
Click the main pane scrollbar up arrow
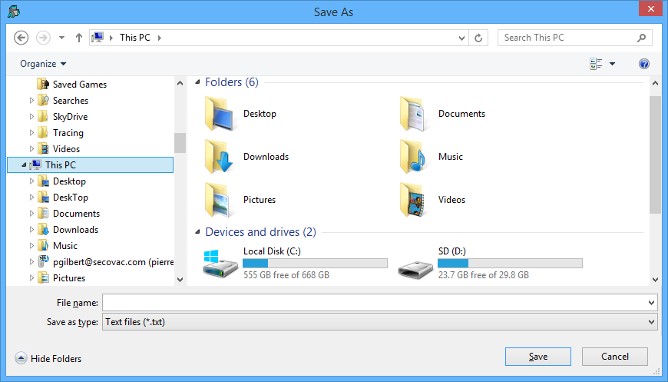[x=655, y=83]
